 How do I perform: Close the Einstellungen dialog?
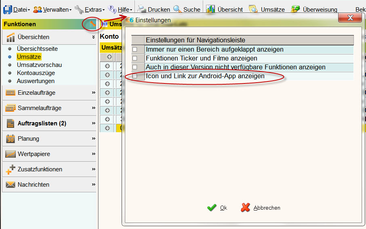point(350,18)
